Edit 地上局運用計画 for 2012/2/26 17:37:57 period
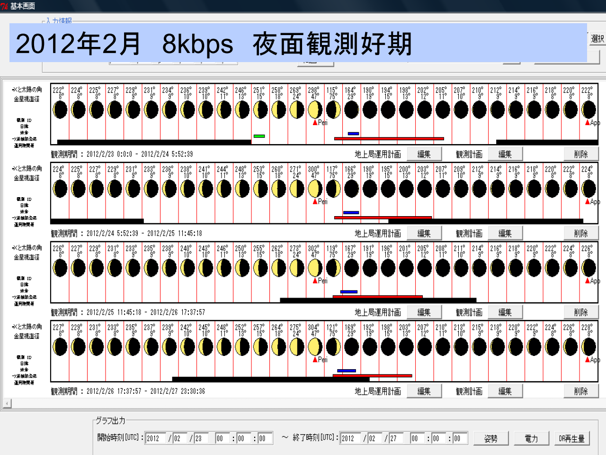606x455 pixels. pos(424,391)
